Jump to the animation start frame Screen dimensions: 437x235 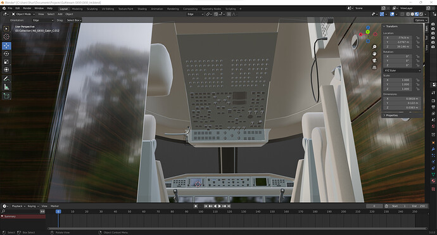click(206, 206)
